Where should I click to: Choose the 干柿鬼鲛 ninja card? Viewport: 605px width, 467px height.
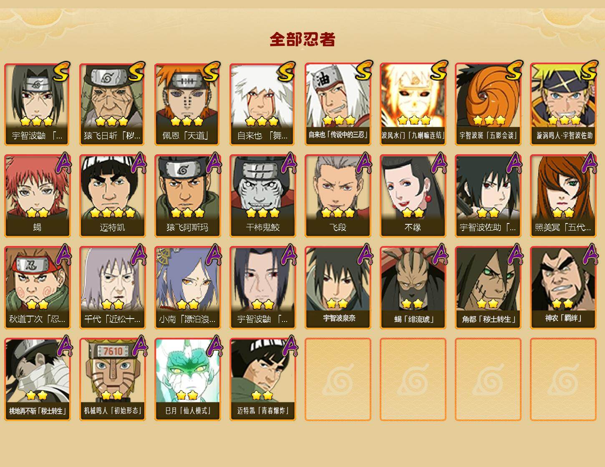[262, 196]
